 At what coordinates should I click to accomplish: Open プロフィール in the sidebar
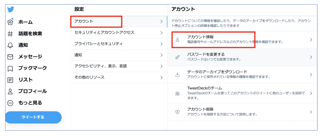pyautogui.click(x=32, y=91)
